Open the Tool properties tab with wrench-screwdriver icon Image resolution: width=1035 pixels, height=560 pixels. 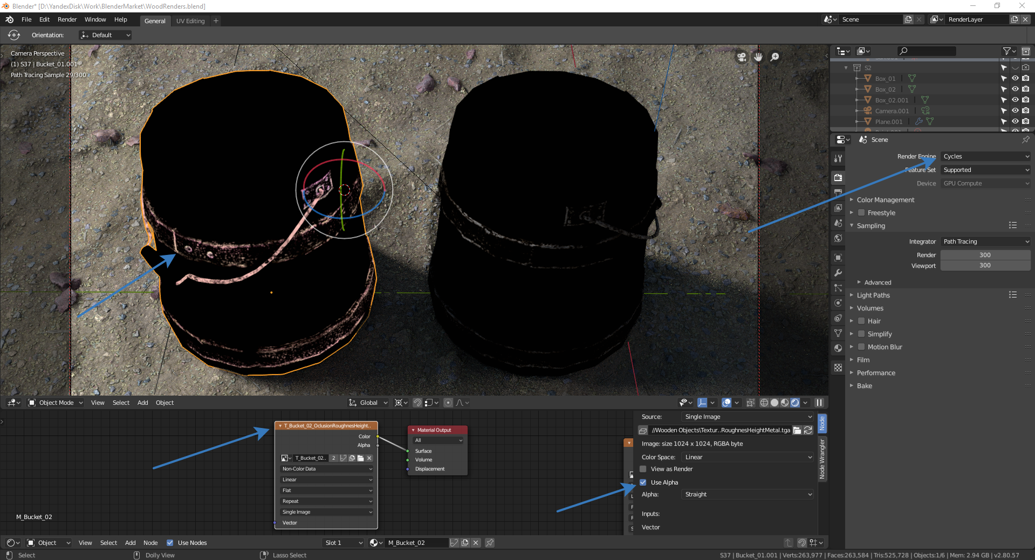click(838, 158)
